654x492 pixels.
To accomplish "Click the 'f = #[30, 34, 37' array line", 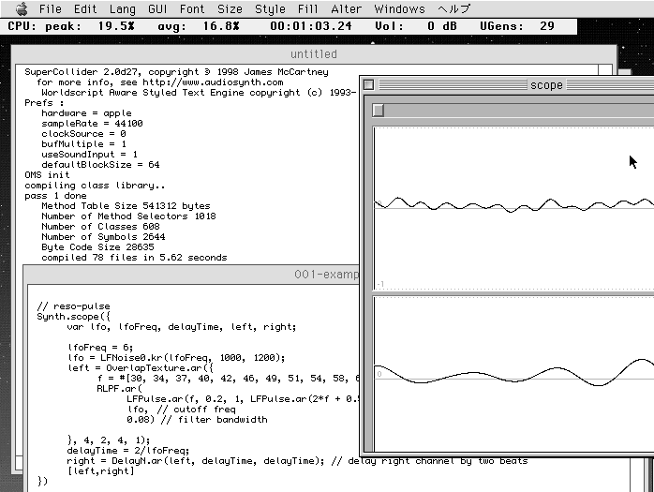I will pos(228,378).
